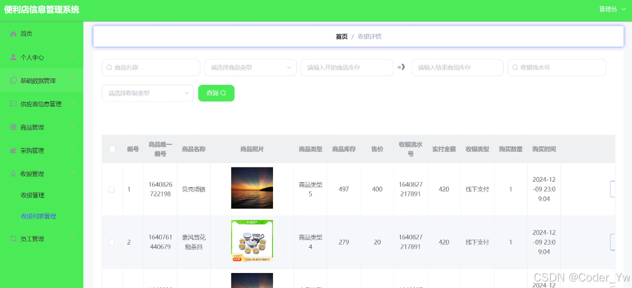632x288 pixels.
Task: Click the person icon beside 个人中心
Action: [x=13, y=57]
